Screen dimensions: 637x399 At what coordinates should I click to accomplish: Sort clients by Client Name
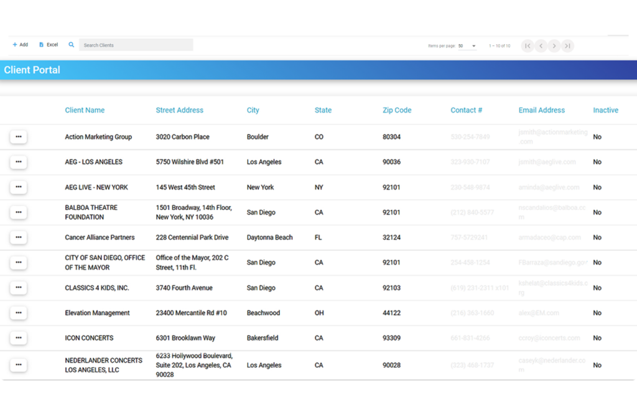85,110
